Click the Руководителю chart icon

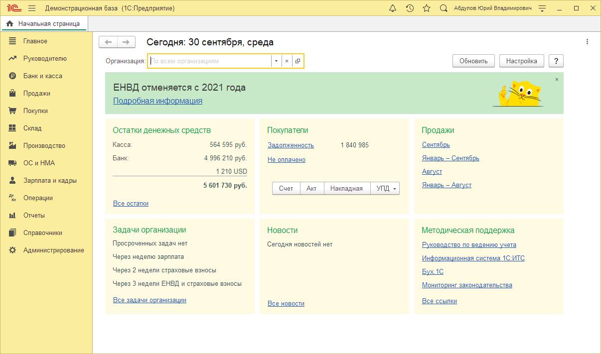(12, 59)
